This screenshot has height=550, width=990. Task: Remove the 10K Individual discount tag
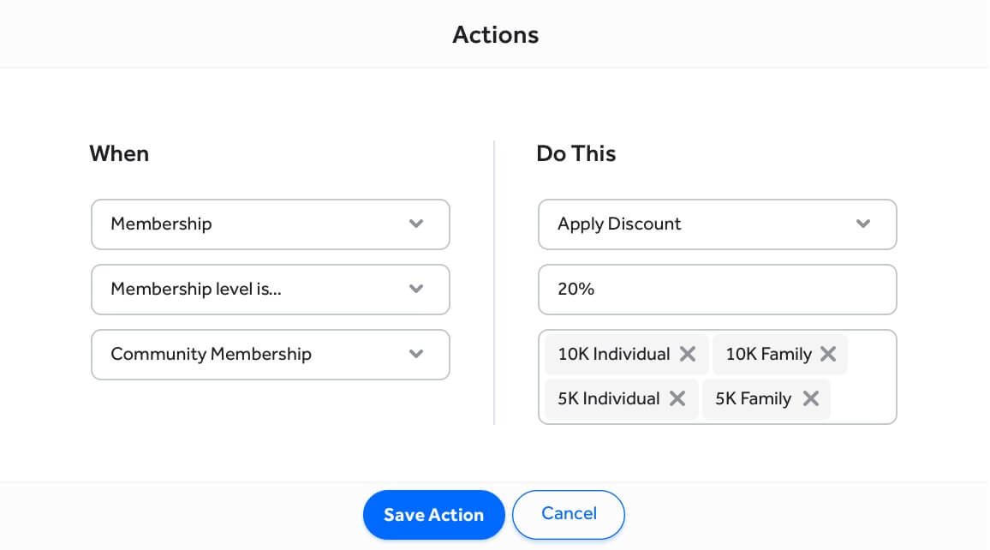tap(688, 353)
